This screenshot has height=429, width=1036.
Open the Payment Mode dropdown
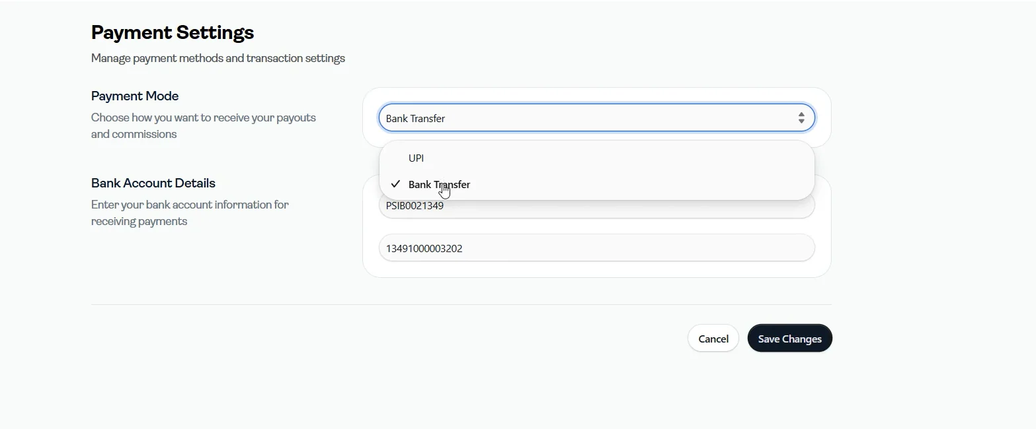596,118
